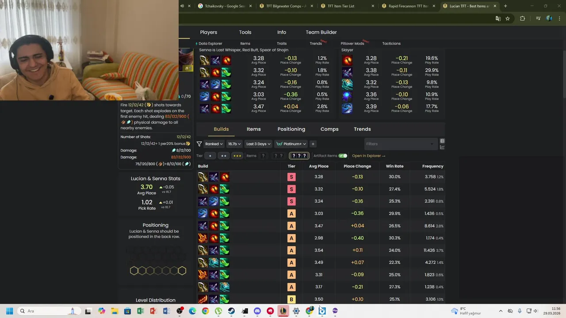
Task: Open the Info menu
Action: click(282, 32)
